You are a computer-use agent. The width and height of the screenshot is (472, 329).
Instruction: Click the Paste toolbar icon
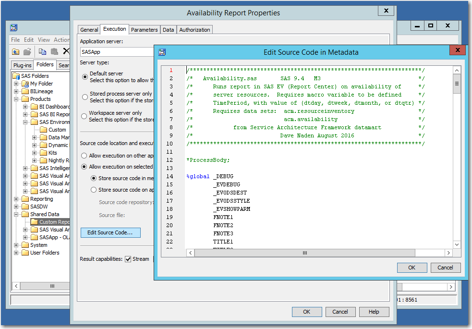[54, 52]
